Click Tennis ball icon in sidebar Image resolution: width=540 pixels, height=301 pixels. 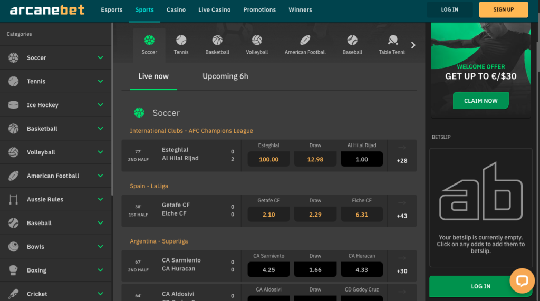pos(13,81)
